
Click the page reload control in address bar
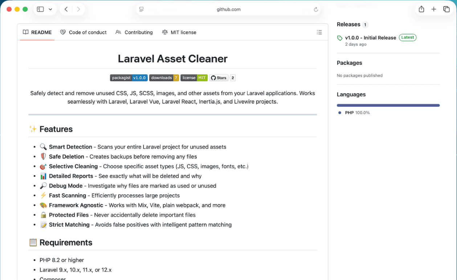tap(316, 9)
